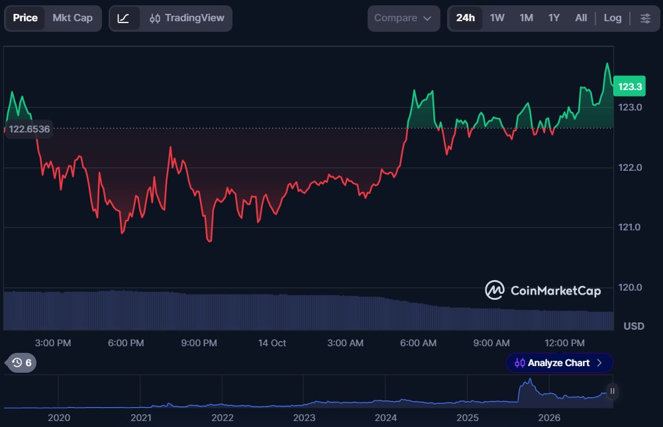663x427 pixels.
Task: Click the 2023 label on mini timeline
Action: (x=304, y=418)
